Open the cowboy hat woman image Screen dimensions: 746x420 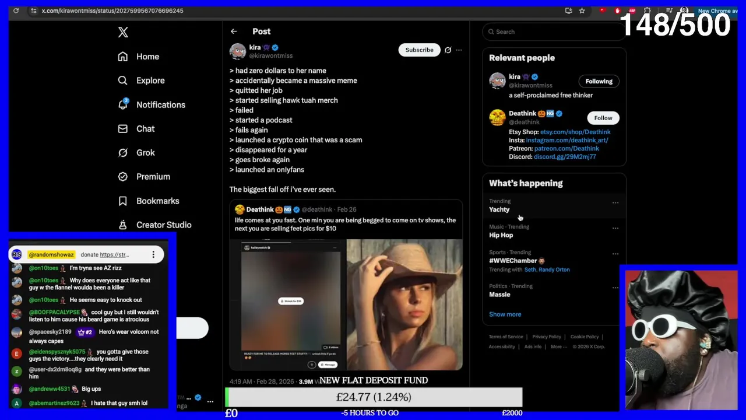click(x=404, y=304)
